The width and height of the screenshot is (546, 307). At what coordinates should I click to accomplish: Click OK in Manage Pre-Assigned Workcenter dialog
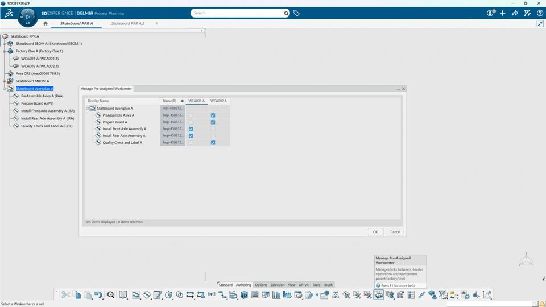[x=375, y=232]
